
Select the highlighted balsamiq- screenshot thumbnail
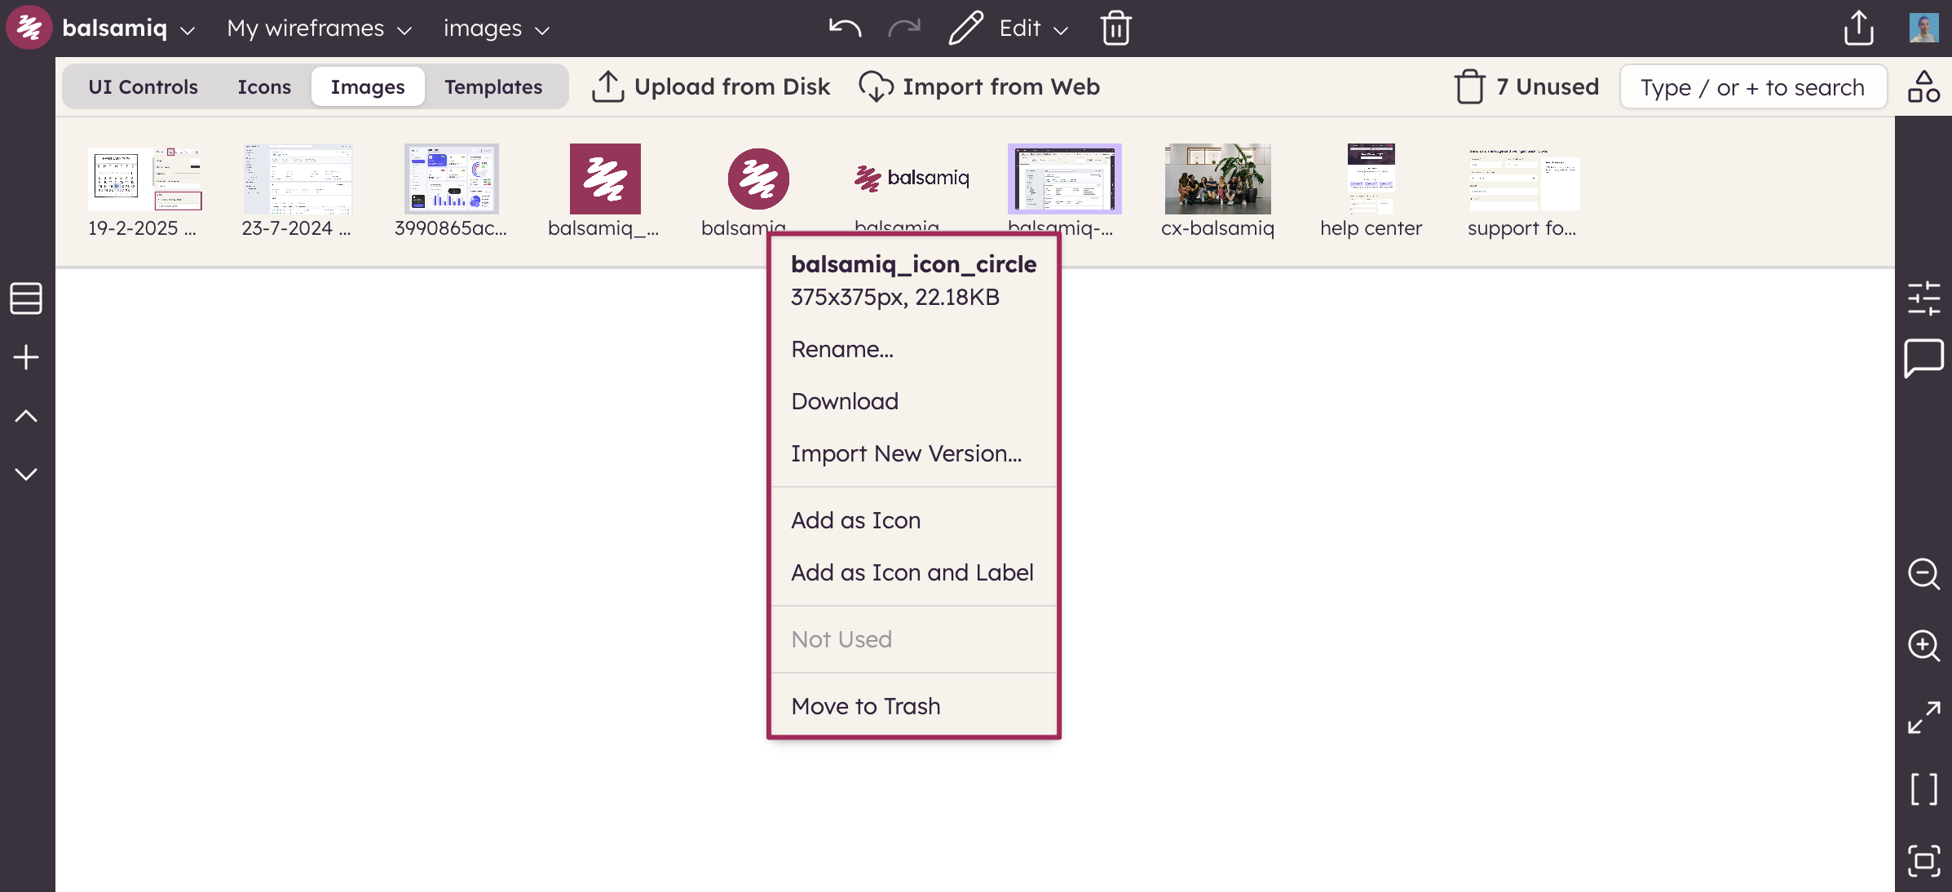[1065, 179]
